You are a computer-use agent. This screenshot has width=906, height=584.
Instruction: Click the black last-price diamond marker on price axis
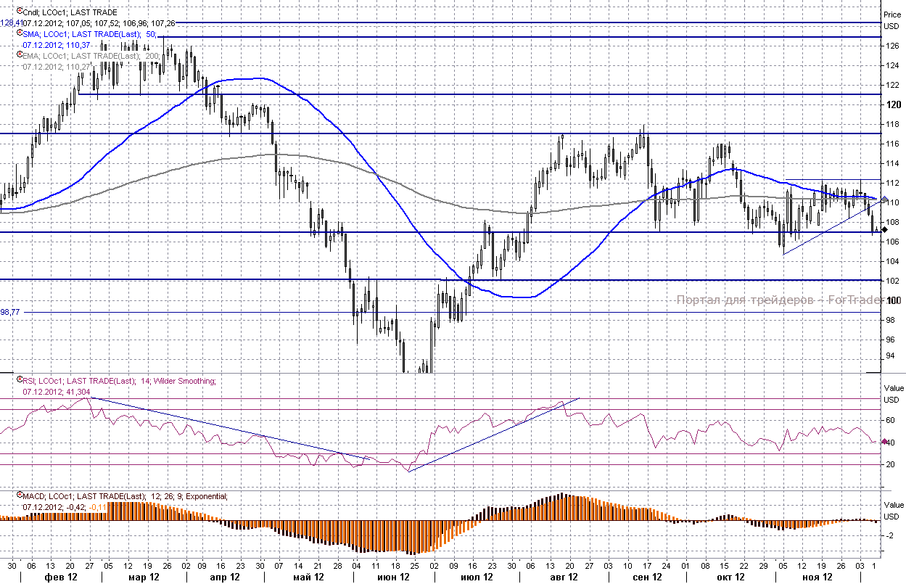pyautogui.click(x=884, y=230)
